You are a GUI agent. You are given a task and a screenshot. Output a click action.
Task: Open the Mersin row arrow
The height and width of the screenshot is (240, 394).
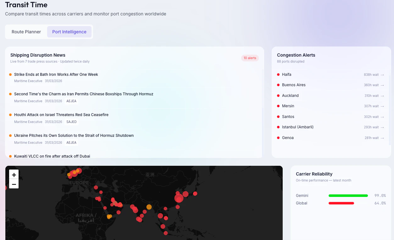pyautogui.click(x=382, y=106)
